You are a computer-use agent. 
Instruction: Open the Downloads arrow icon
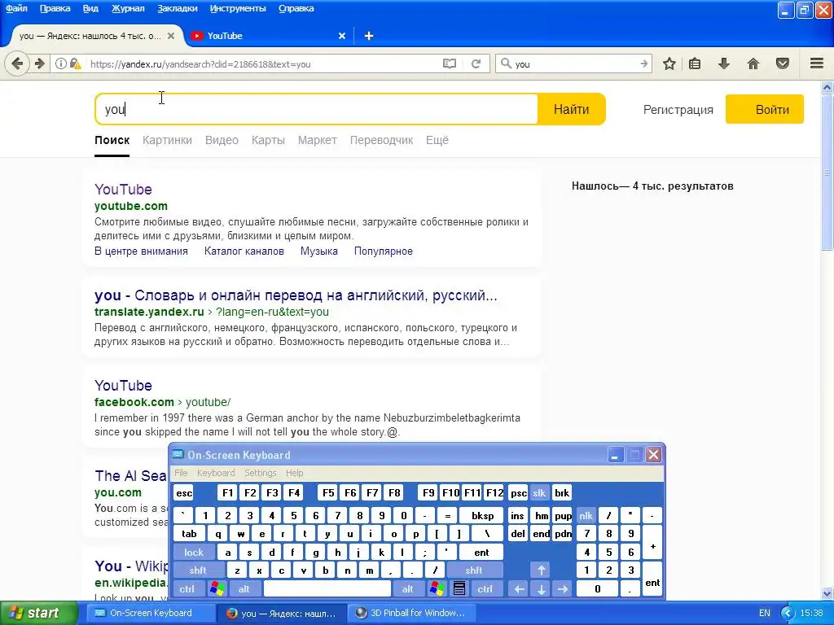click(x=723, y=63)
